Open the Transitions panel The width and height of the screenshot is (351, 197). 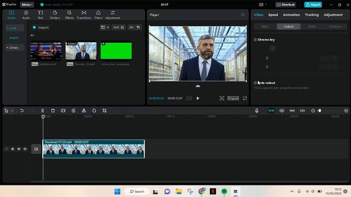[84, 15]
